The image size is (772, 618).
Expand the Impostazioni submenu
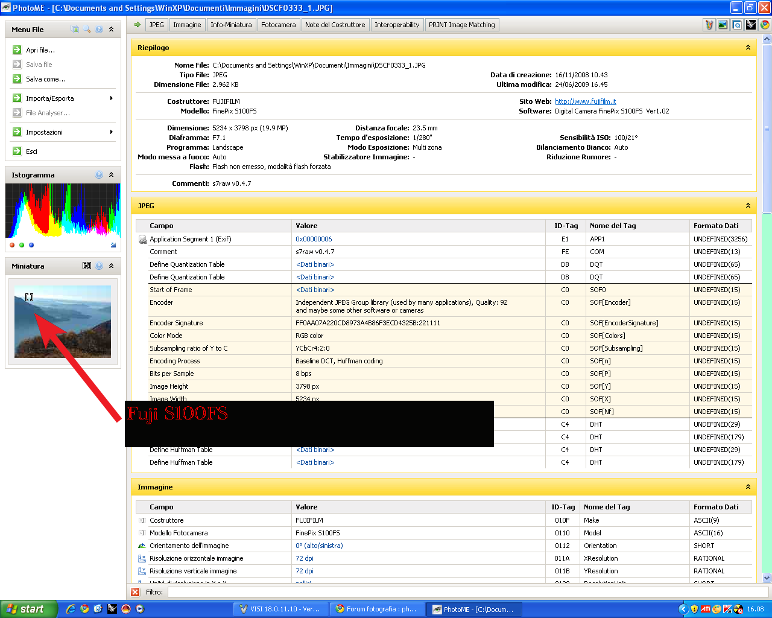[x=63, y=132]
